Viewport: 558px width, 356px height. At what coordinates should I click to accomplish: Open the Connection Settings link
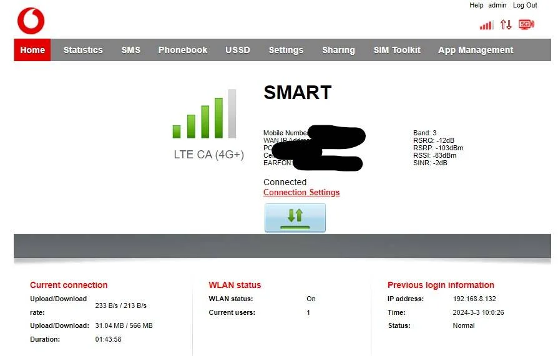coord(301,193)
